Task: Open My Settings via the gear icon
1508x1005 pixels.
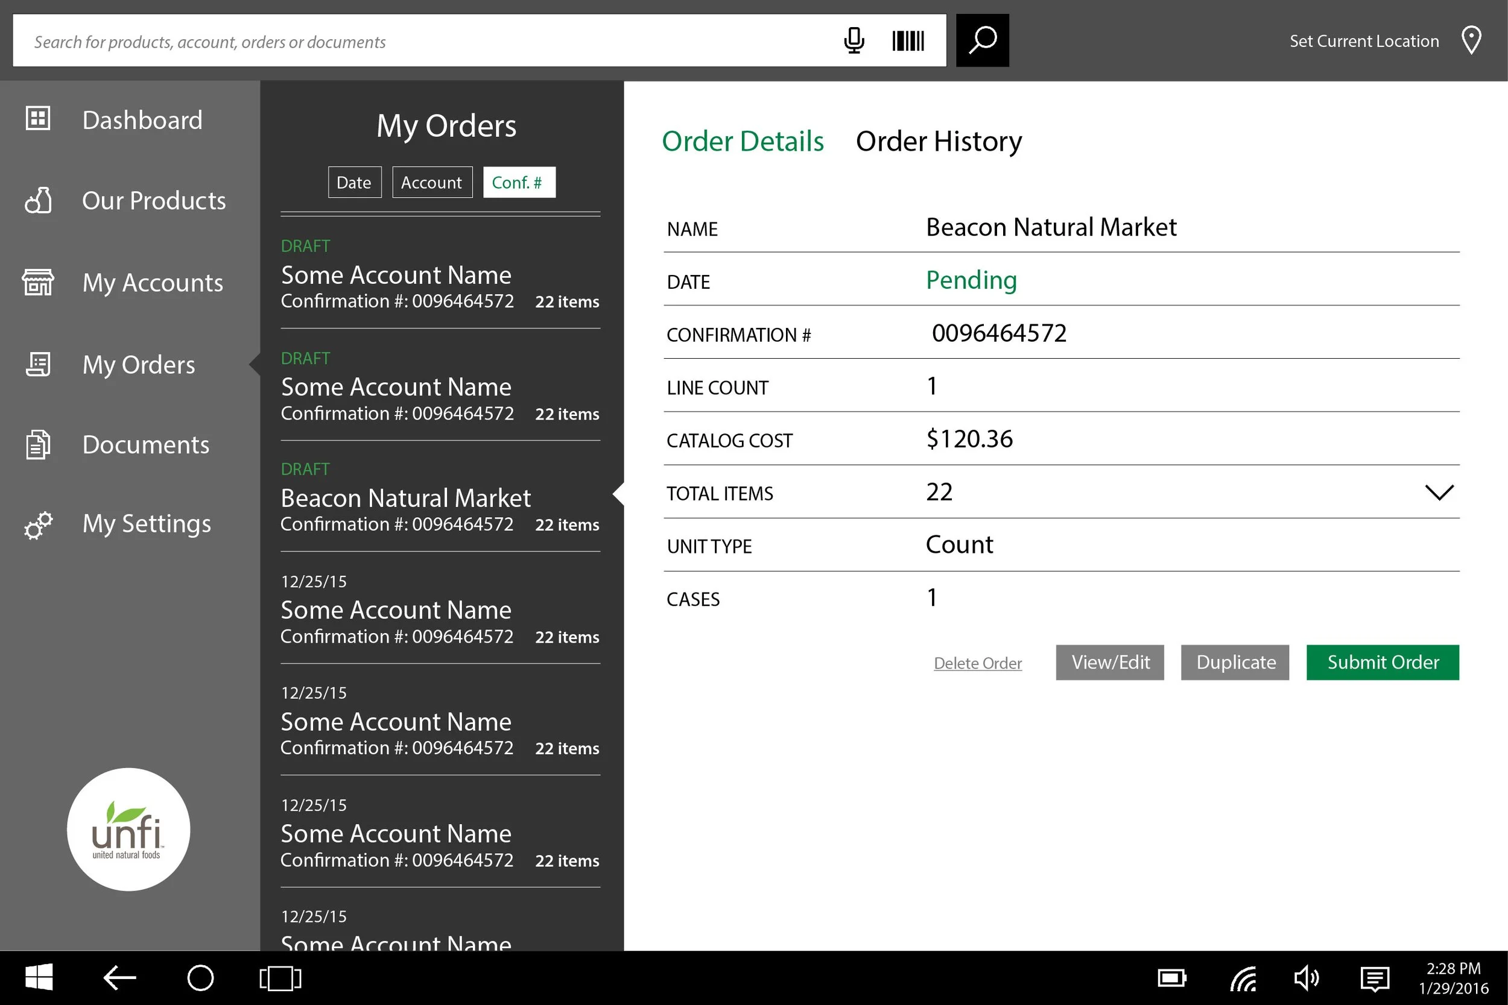Action: point(37,525)
